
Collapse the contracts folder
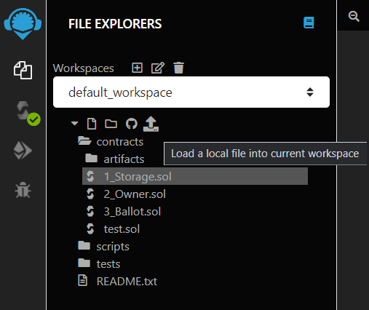(111, 142)
